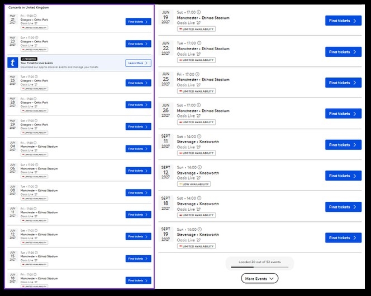Click info icon beside Sat 14:00 Sept 18
The width and height of the screenshot is (371, 296).
click(x=199, y=198)
